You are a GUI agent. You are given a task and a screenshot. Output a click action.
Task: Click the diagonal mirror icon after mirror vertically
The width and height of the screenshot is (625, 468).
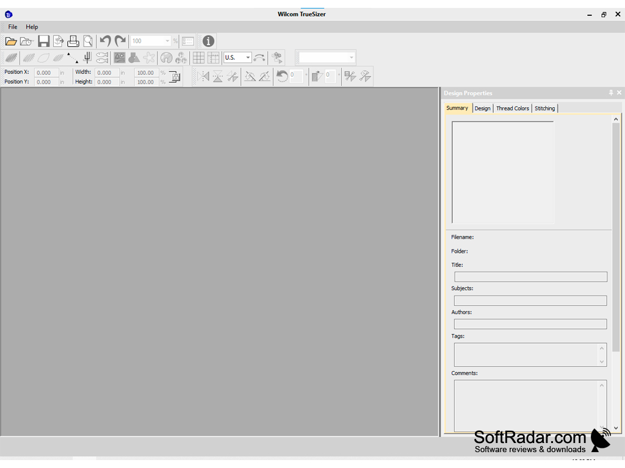tap(233, 76)
